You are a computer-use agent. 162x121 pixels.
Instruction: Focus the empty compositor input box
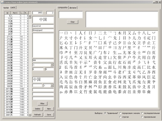71,15
